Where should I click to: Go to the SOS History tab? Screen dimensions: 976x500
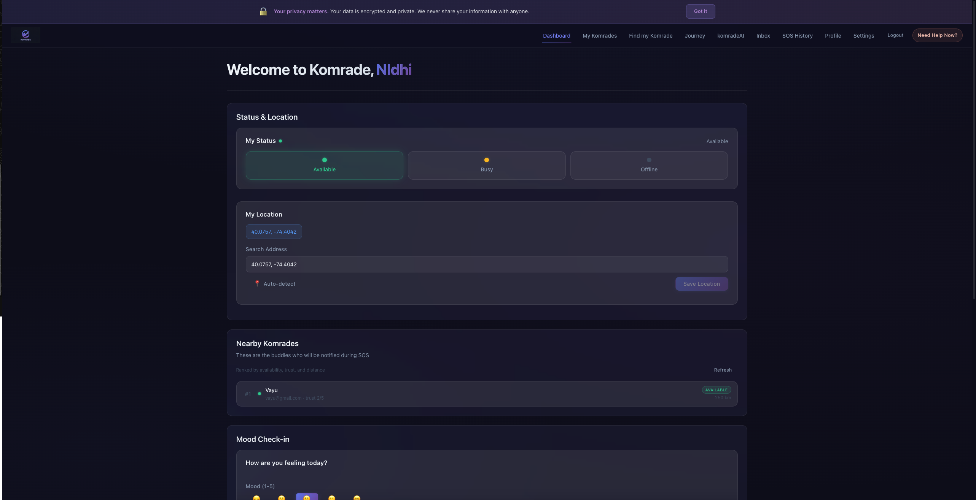[797, 36]
